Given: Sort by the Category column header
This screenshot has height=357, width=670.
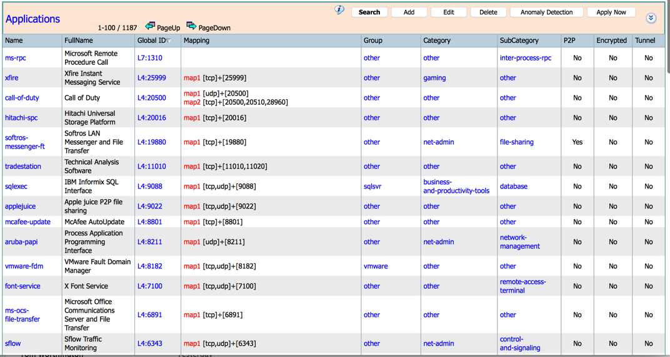Looking at the screenshot, I should click(437, 41).
